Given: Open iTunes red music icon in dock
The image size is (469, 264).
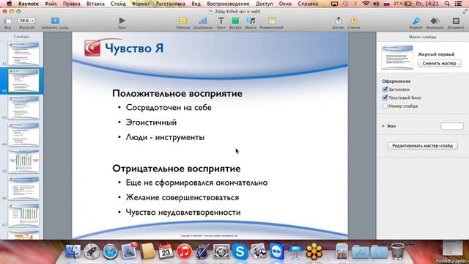Looking at the screenshot, I should [x=184, y=251].
